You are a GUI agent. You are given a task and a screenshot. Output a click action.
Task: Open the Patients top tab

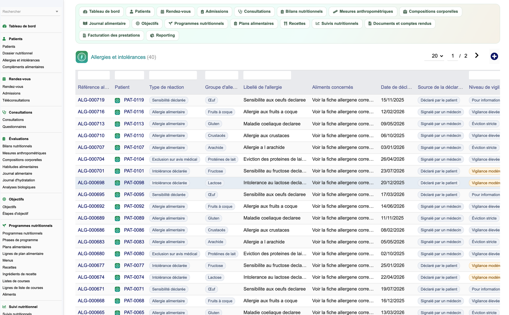(140, 12)
